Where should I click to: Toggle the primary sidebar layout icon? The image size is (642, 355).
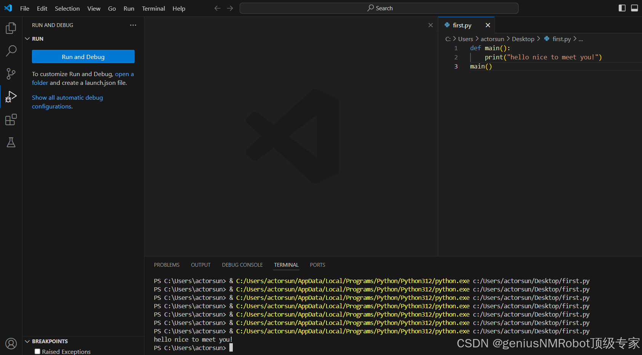pos(622,8)
